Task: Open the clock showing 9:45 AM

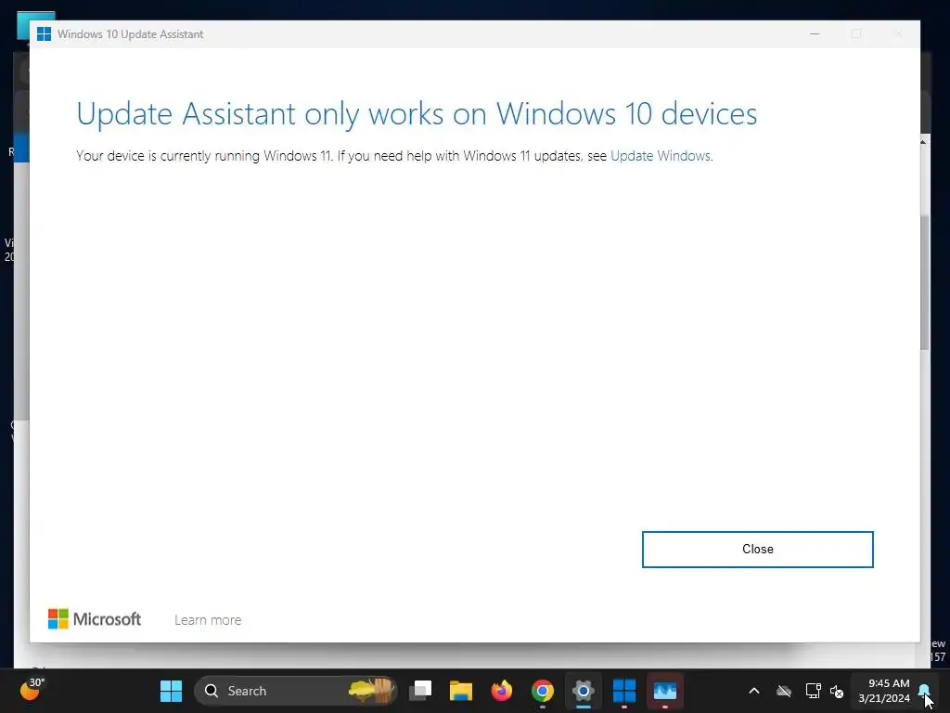Action: coord(884,691)
